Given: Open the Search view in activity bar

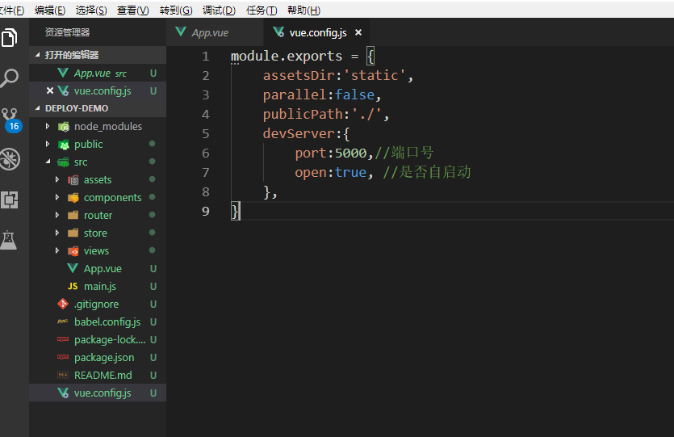Looking at the screenshot, I should point(9,78).
